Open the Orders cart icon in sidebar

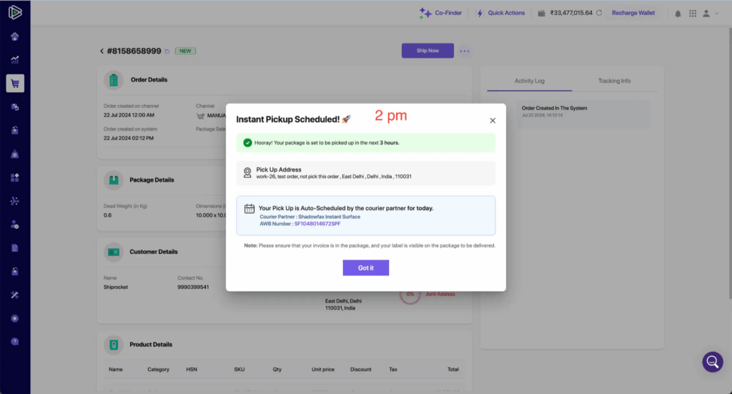(x=15, y=84)
